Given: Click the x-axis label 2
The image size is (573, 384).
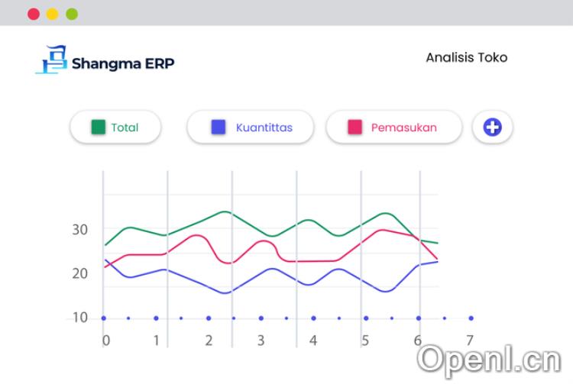Looking at the screenshot, I should click(209, 340).
